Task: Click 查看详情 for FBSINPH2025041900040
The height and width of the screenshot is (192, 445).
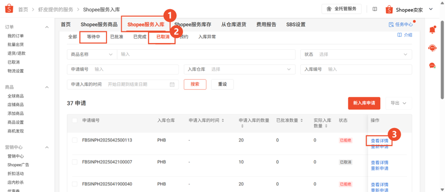Action: [x=379, y=185]
